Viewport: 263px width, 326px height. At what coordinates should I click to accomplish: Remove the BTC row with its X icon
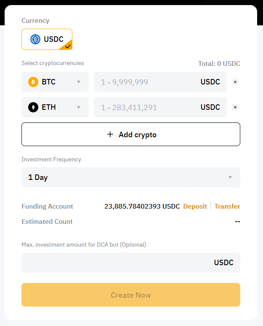tap(235, 82)
